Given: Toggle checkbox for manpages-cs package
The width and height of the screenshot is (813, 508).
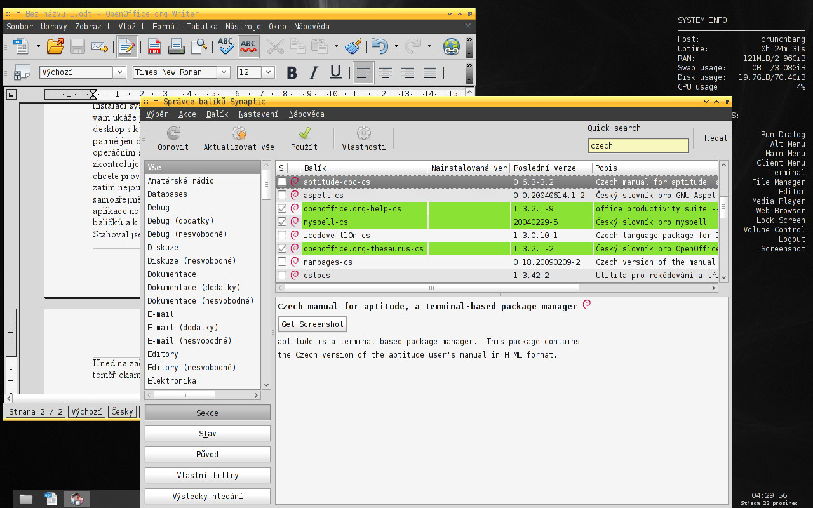Looking at the screenshot, I should [282, 262].
